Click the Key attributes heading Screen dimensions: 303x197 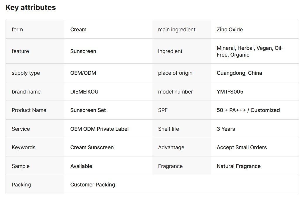click(31, 8)
